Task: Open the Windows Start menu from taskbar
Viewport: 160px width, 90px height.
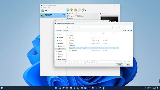Action: coord(56,88)
